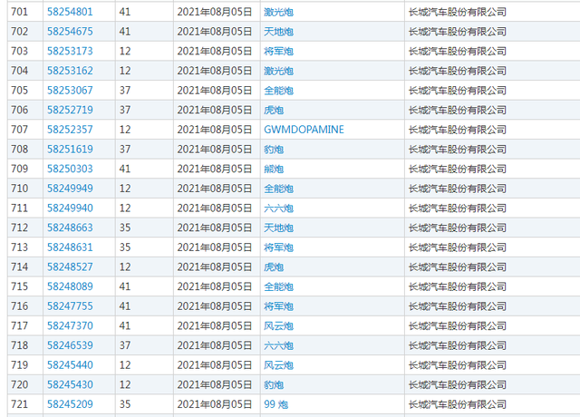Open trademark 风云炮 in row 719
The width and height of the screenshot is (580, 417).
point(278,364)
